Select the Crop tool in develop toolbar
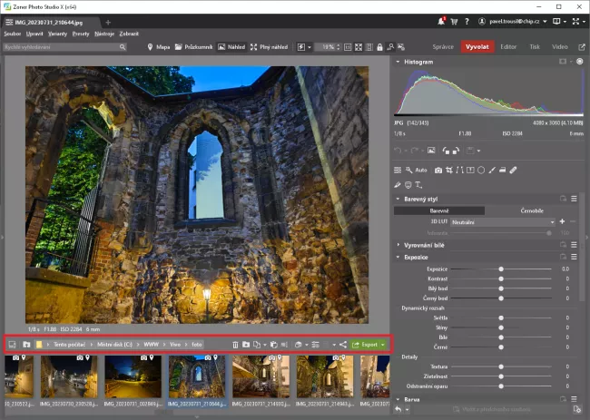Viewport: 590px width, 420px height. (x=449, y=170)
